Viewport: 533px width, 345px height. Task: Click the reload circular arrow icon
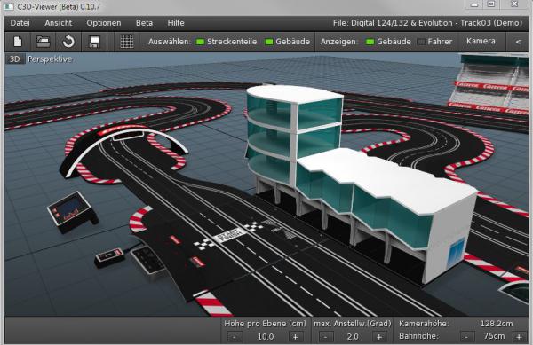tap(68, 42)
